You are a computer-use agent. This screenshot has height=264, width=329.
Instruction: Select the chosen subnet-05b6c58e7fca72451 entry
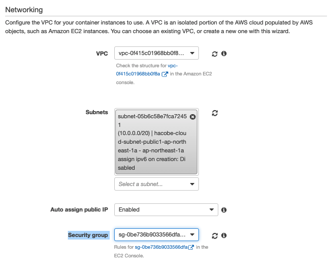click(151, 142)
